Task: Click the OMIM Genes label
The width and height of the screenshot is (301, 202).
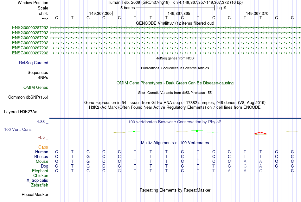Action: coord(36,87)
